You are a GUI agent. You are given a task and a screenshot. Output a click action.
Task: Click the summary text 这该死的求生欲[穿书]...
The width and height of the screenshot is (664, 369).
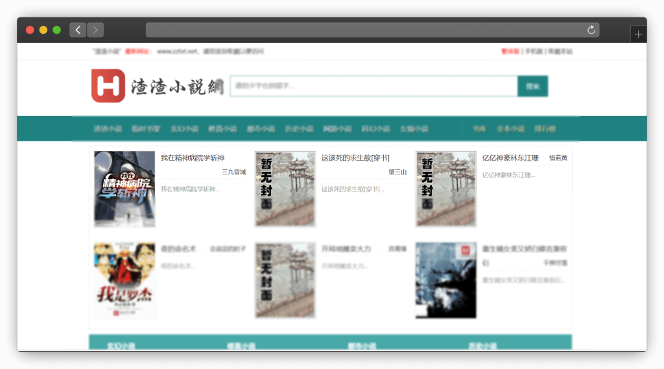click(x=353, y=189)
